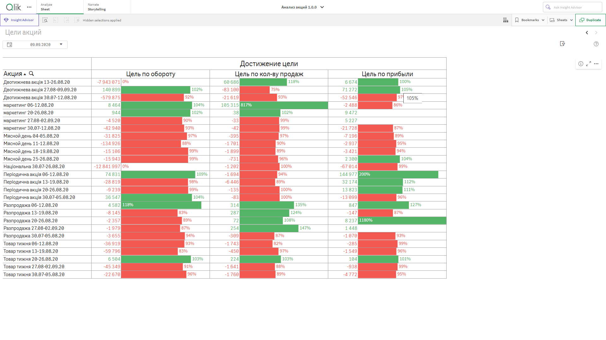The image size is (606, 340).
Task: Search in Акция column
Action: pos(31,74)
